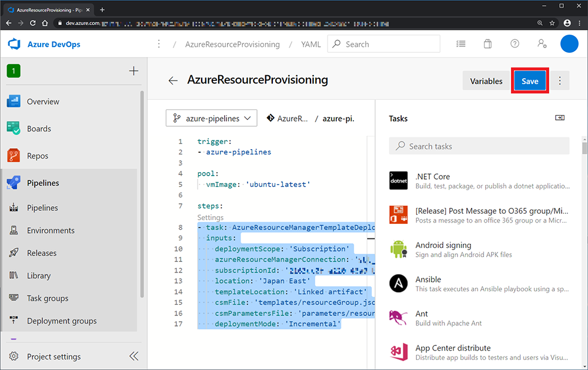588x370 pixels.
Task: Click the vmImage 'ubuntu-latest' line
Action: (x=258, y=184)
